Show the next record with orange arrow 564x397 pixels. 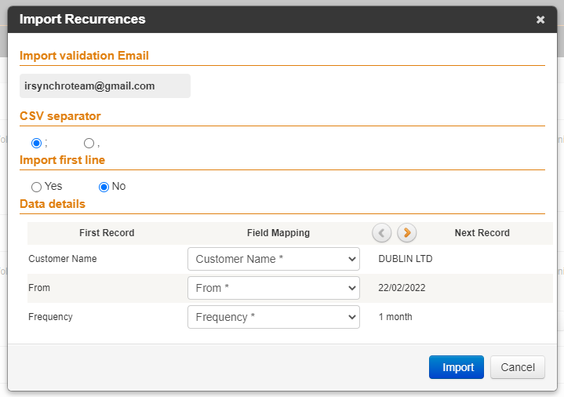[x=407, y=232]
